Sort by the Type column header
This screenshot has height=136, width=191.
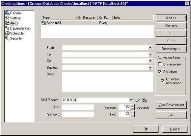tap(59, 18)
